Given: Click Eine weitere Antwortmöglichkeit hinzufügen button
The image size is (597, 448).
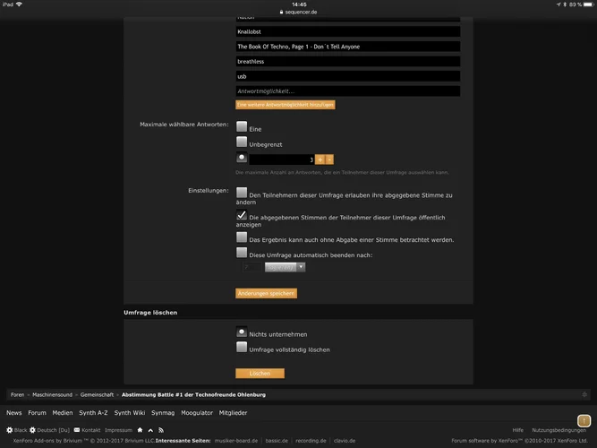Looking at the screenshot, I should [x=286, y=105].
